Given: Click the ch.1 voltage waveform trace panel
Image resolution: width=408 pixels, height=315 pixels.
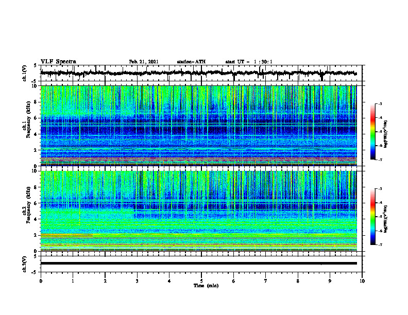Looking at the screenshot, I should tap(201, 73).
